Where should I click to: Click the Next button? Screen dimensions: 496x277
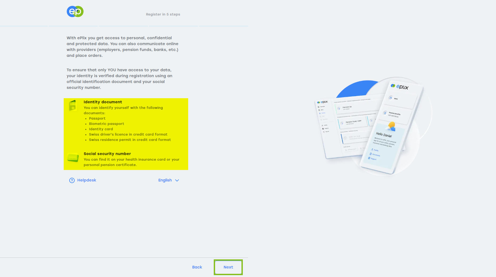(228, 267)
